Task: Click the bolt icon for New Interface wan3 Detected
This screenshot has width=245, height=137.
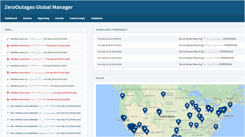Action: 8,120
